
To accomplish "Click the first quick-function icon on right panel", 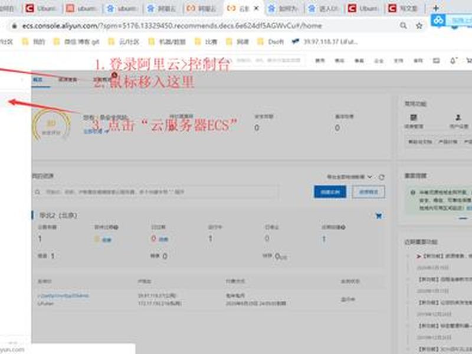I will pos(414,117).
